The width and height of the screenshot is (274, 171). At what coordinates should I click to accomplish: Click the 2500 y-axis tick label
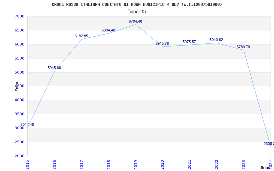[20, 142]
